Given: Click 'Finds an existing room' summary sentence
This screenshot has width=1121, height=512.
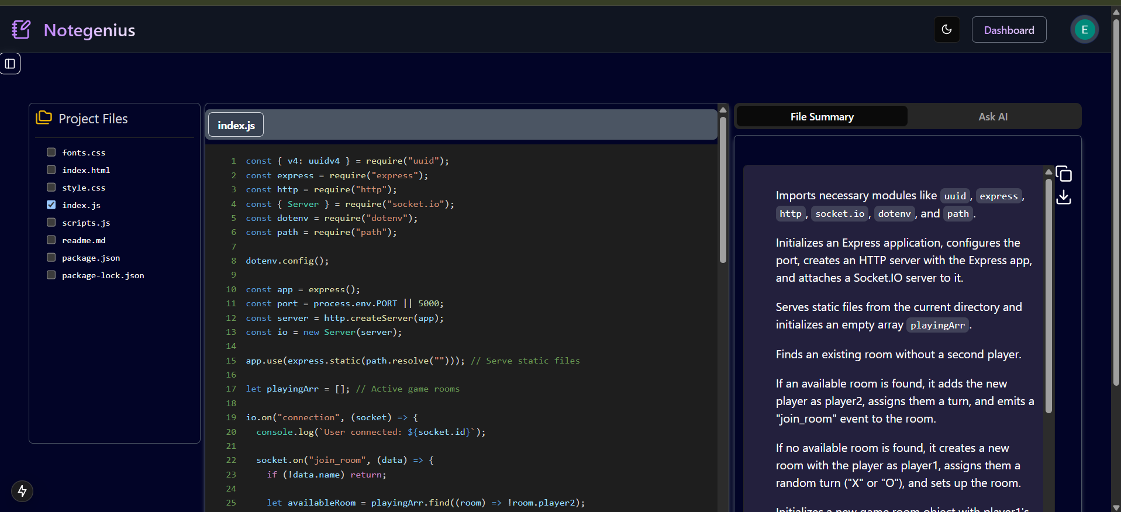Looking at the screenshot, I should [898, 354].
